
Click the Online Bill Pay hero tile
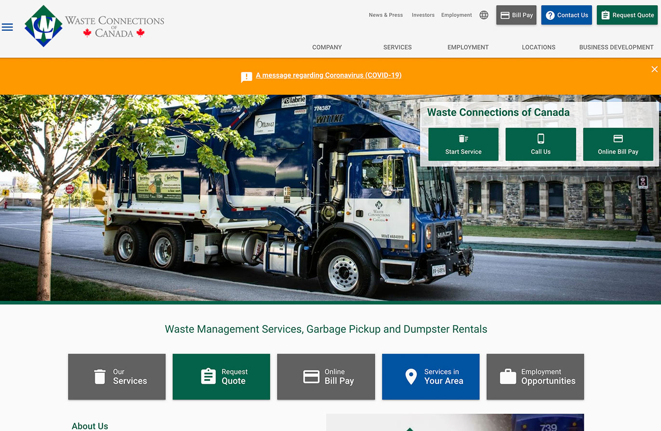(x=618, y=144)
